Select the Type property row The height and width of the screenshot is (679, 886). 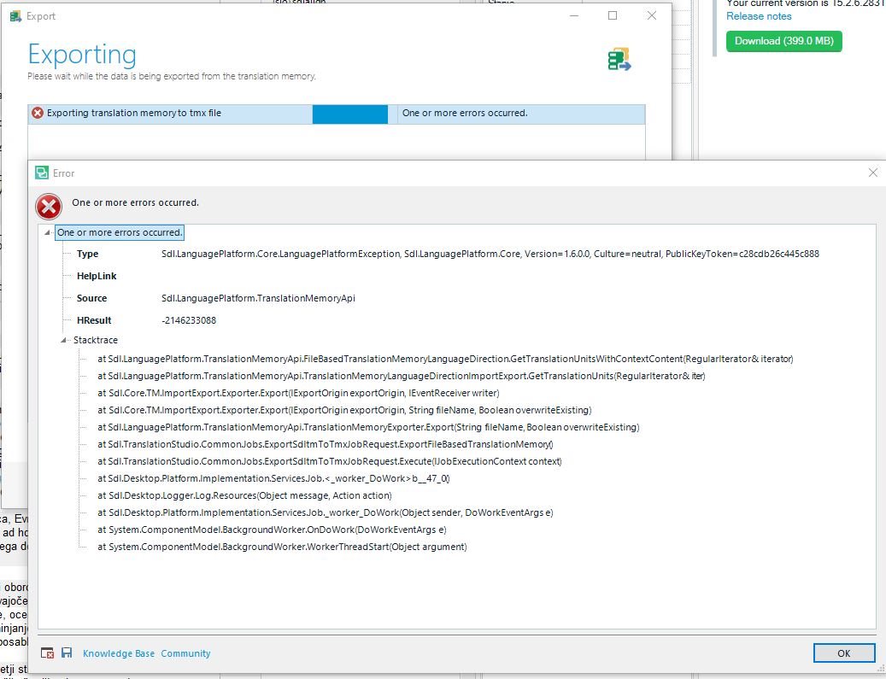coord(448,255)
